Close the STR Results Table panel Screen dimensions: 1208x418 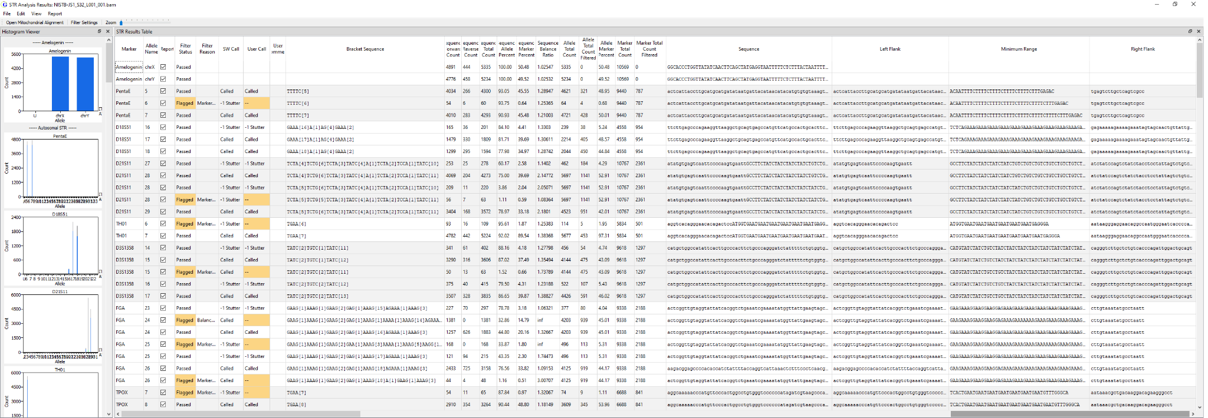point(1198,32)
